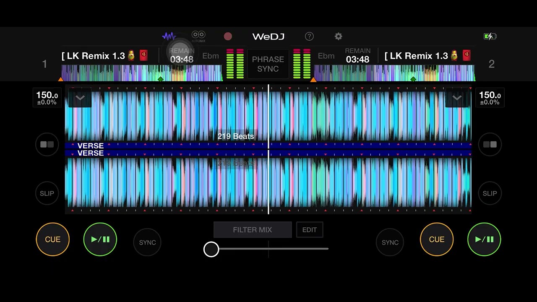Open the EDIT button next to Filter Mix

click(x=310, y=230)
